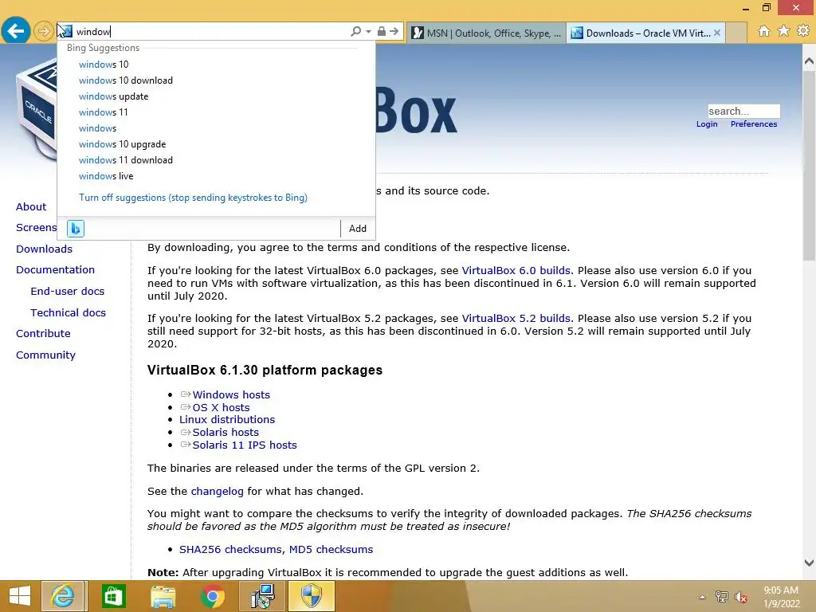The width and height of the screenshot is (816, 612).
Task: Download the Solaris hosts package
Action: pyautogui.click(x=226, y=432)
